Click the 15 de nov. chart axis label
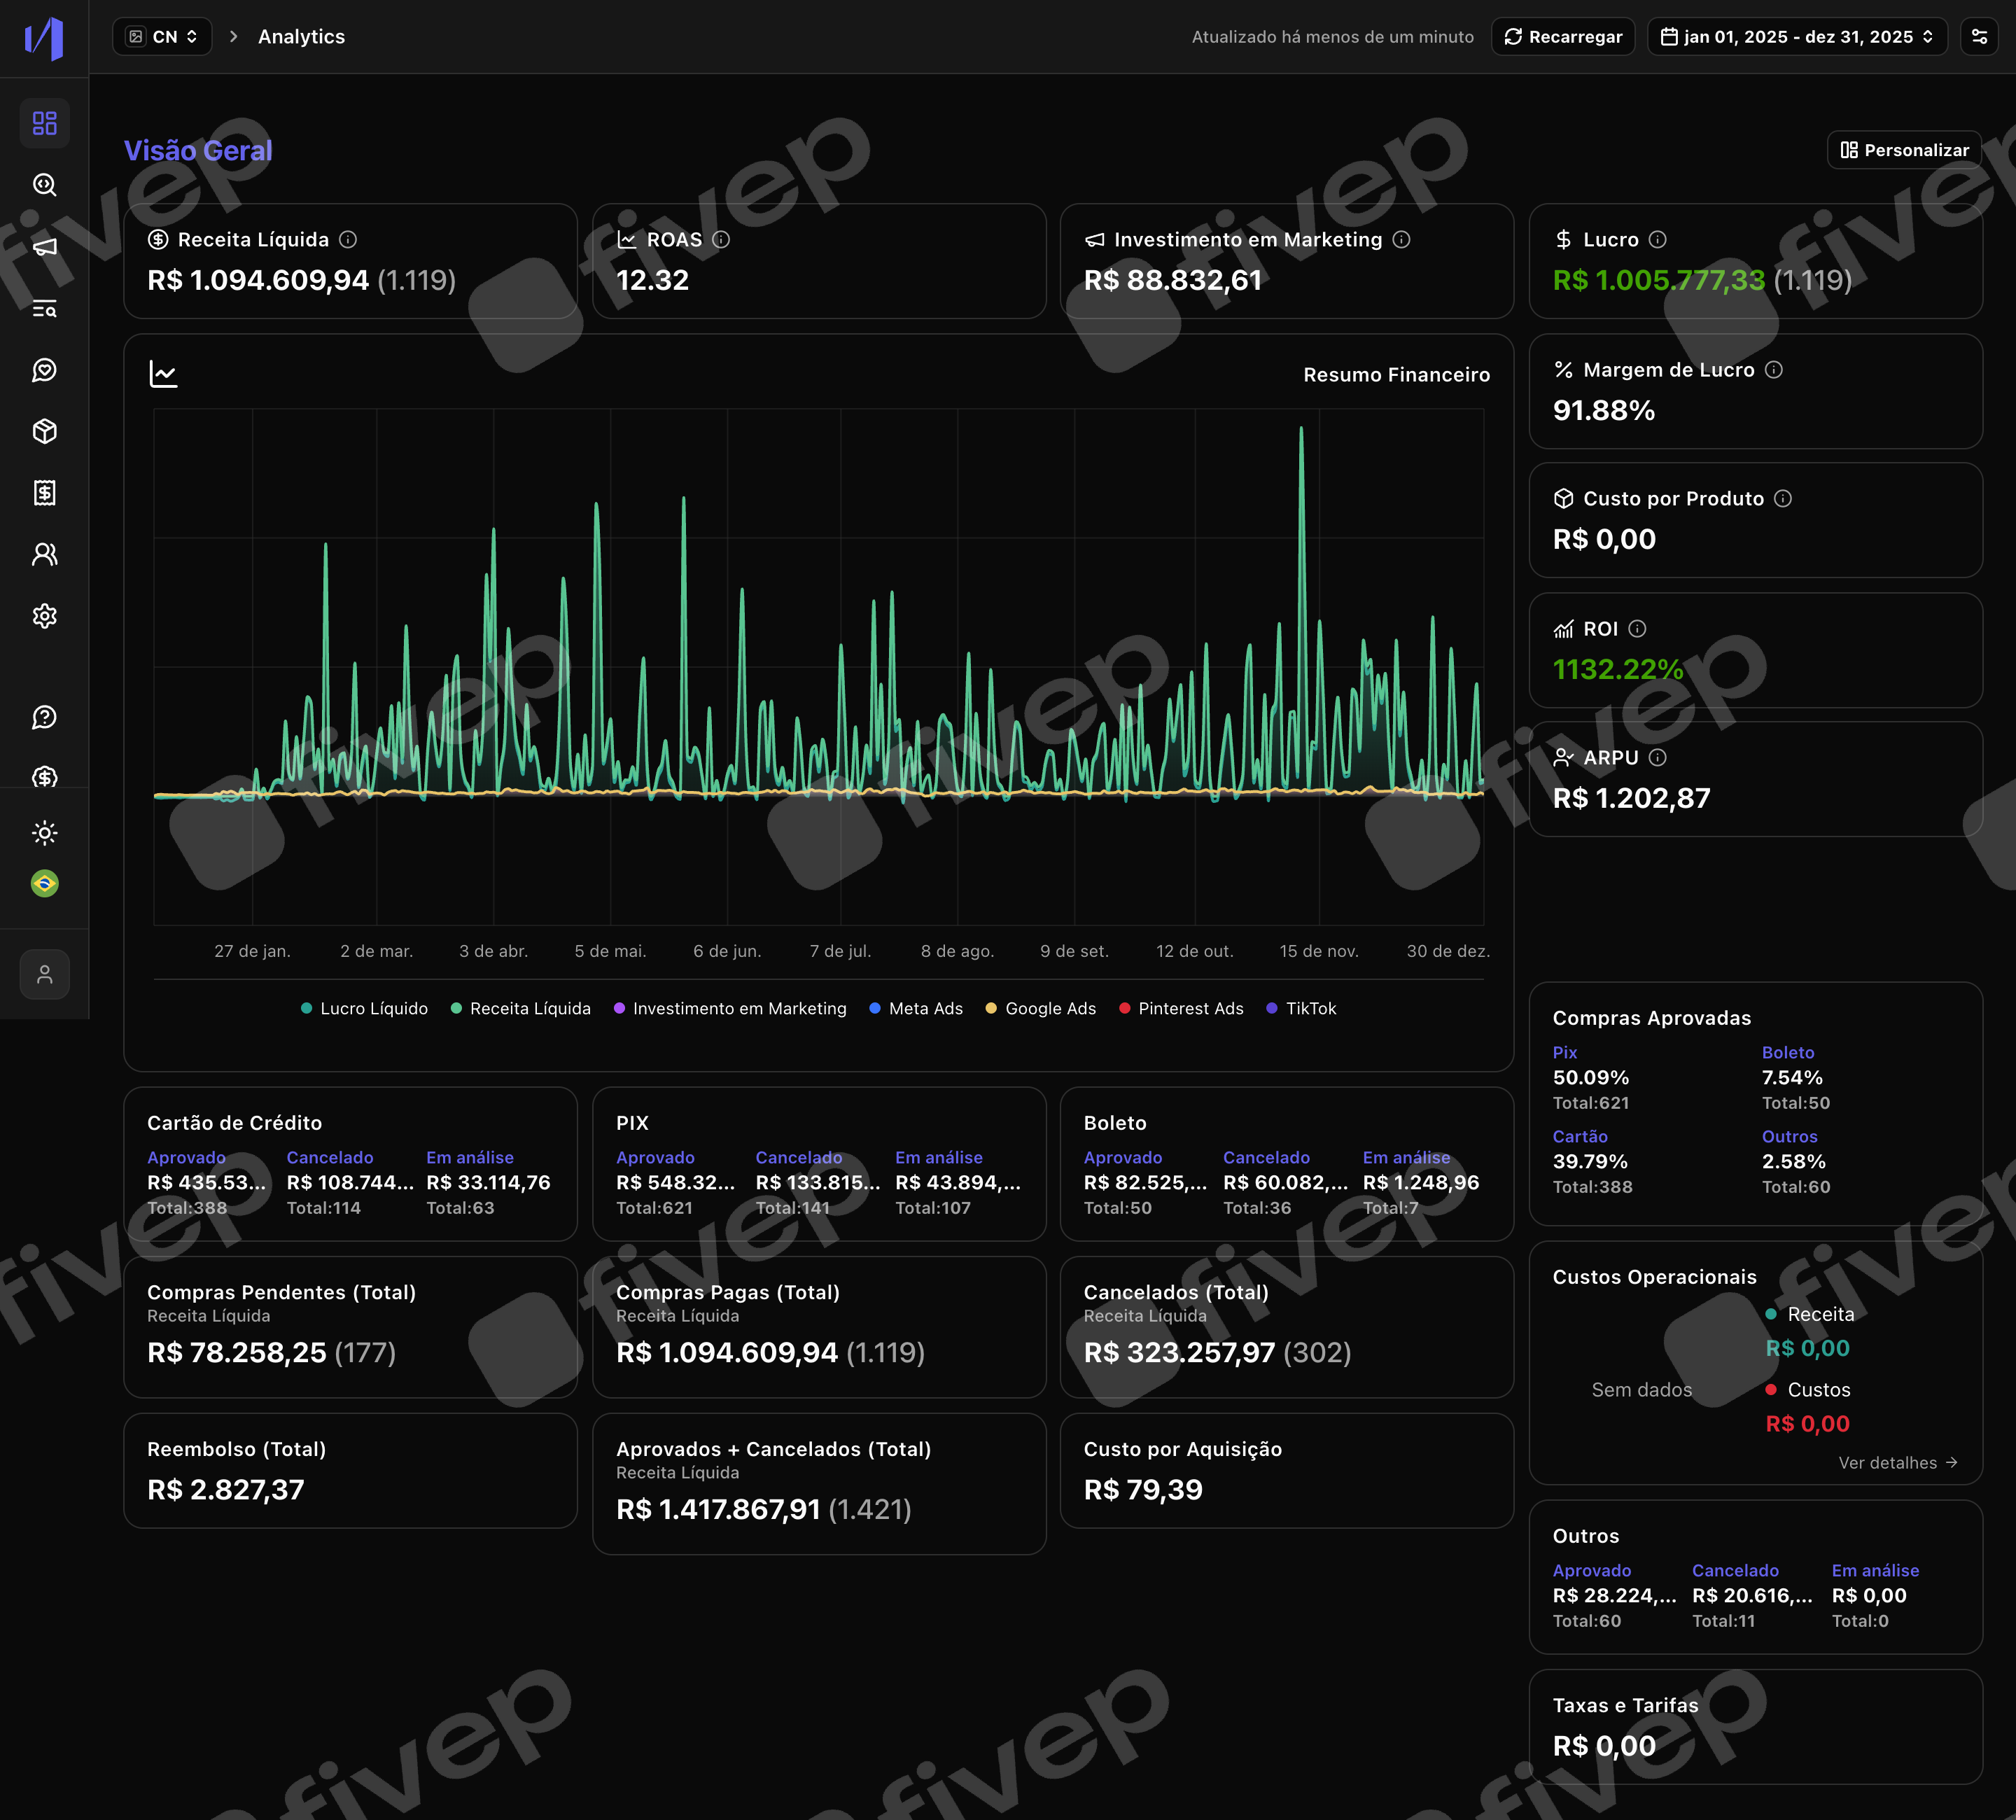This screenshot has height=1820, width=2016. click(1319, 951)
